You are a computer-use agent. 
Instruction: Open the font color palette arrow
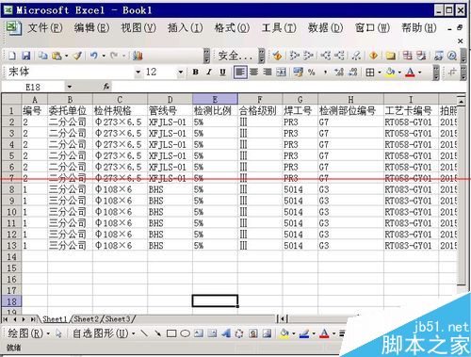click(x=419, y=73)
